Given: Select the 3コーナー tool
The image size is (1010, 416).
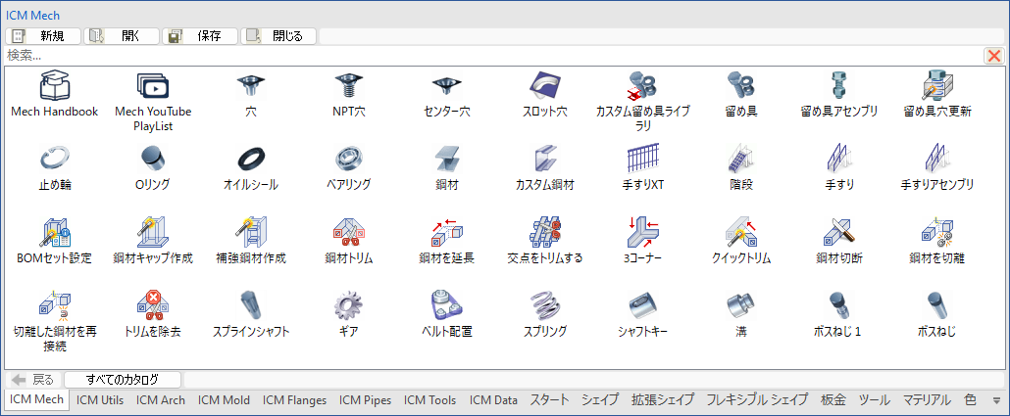Looking at the screenshot, I should (x=642, y=232).
